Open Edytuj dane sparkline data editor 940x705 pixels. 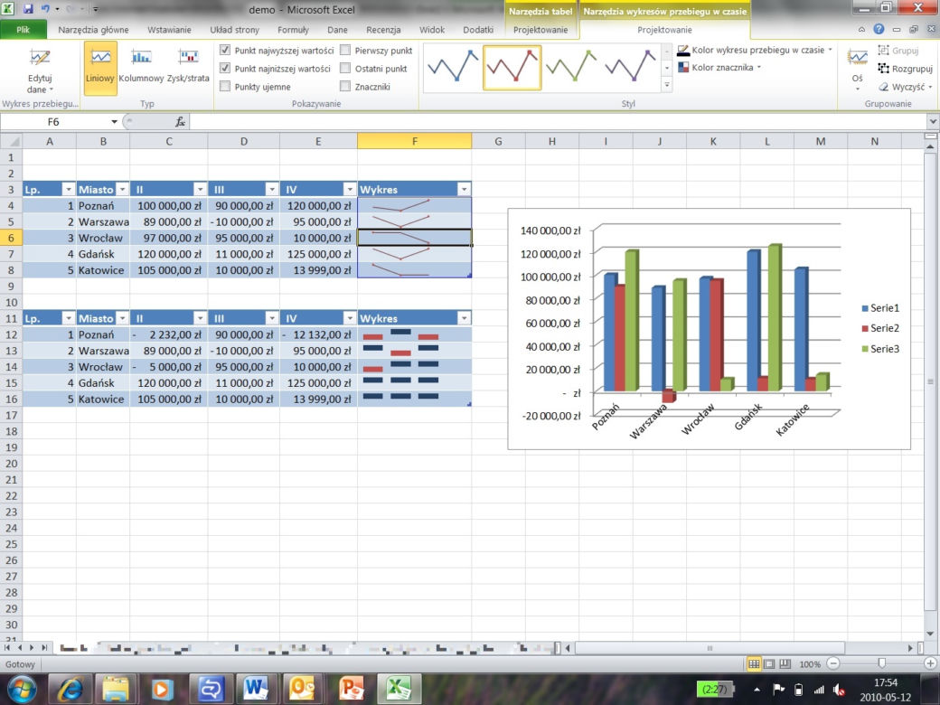click(x=40, y=70)
